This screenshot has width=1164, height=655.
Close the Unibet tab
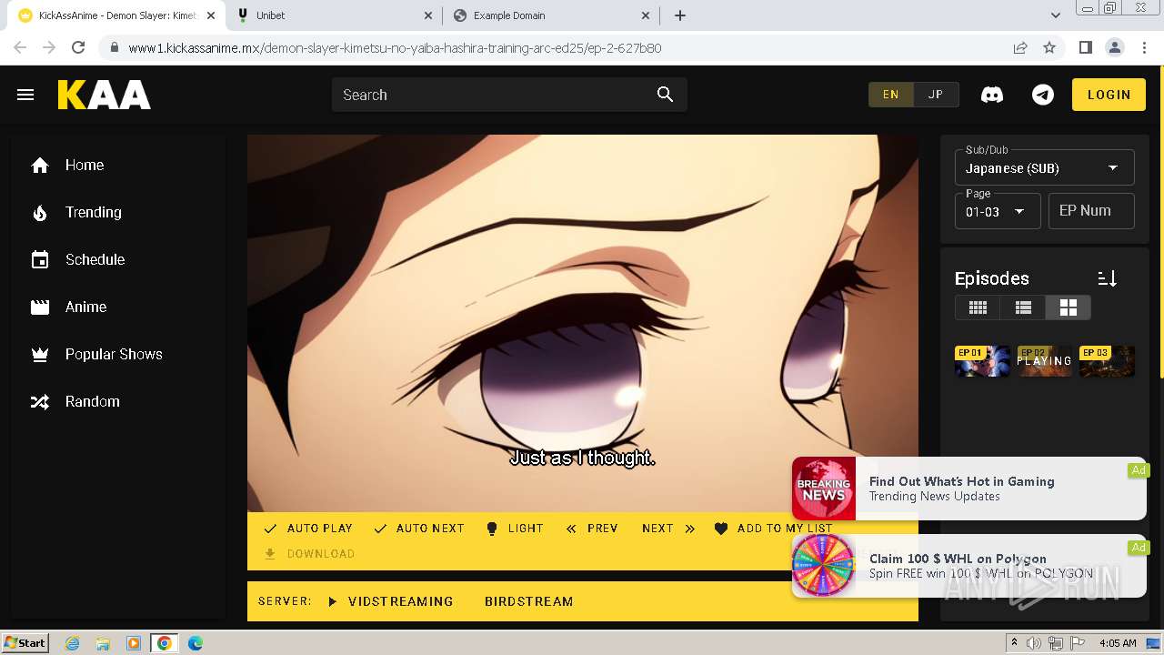pos(429,15)
